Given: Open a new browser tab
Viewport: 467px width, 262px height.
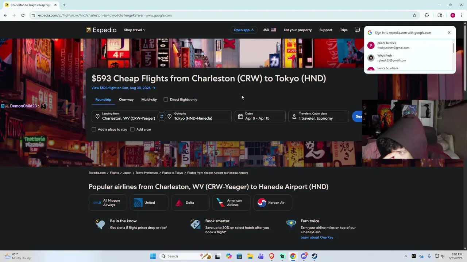Looking at the screenshot, I should 64,5.
